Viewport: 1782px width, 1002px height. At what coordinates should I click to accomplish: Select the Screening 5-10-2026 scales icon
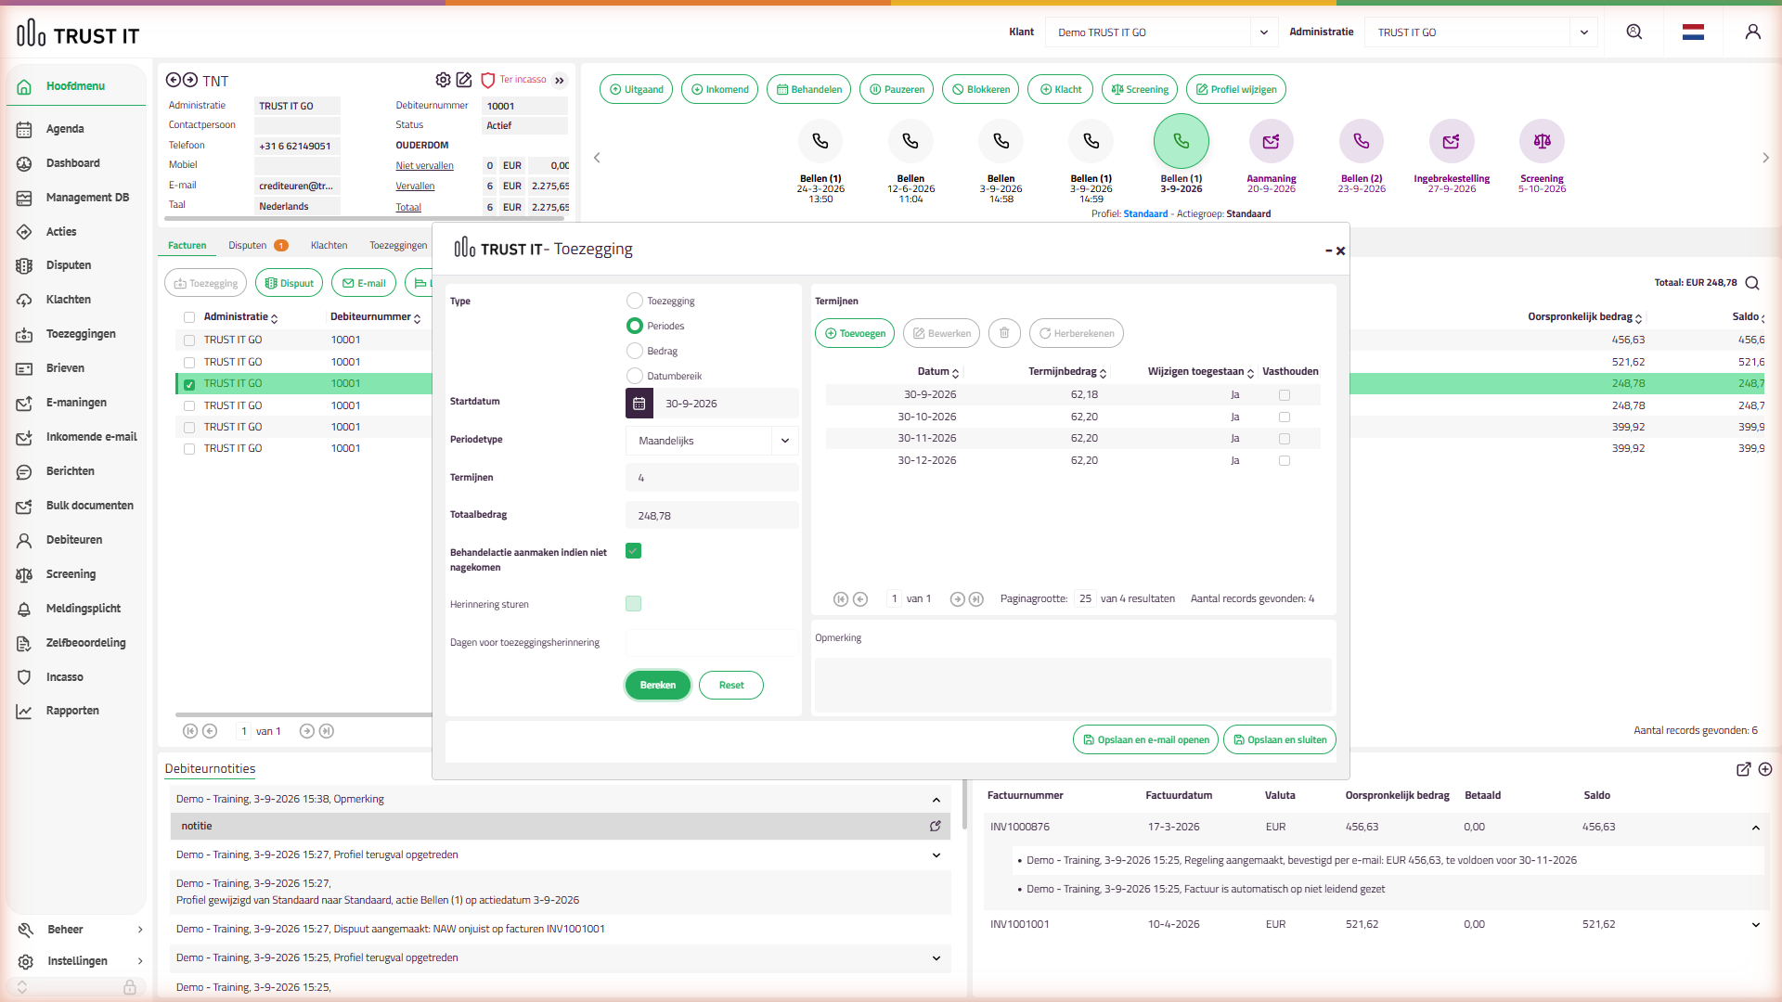coord(1542,141)
